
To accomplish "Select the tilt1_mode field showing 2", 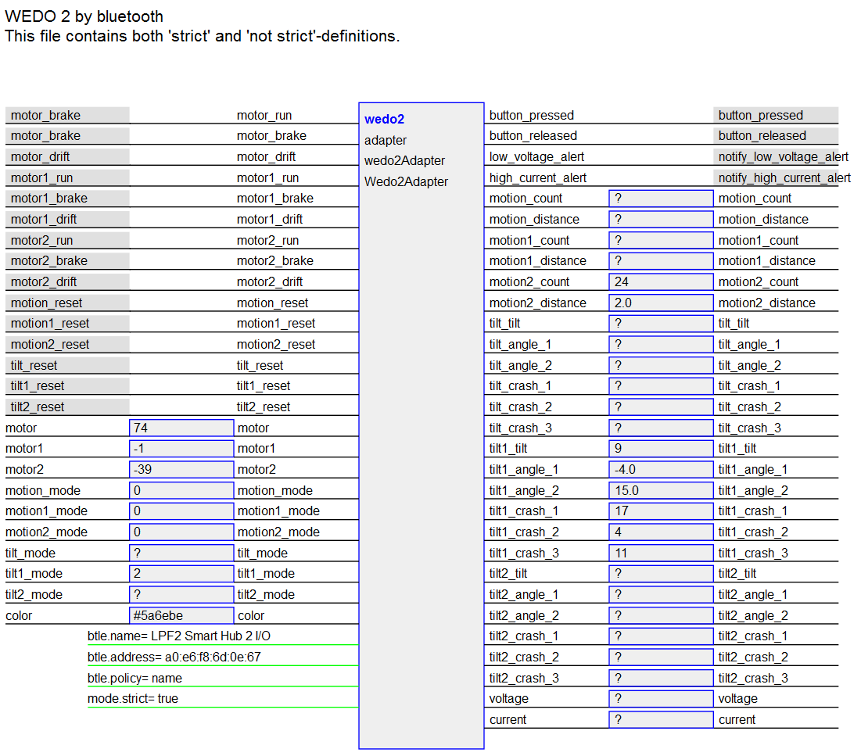I will tap(181, 574).
